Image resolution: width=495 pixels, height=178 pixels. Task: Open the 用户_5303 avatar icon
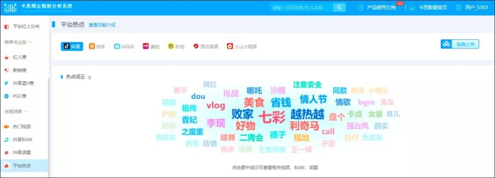pyautogui.click(x=458, y=8)
